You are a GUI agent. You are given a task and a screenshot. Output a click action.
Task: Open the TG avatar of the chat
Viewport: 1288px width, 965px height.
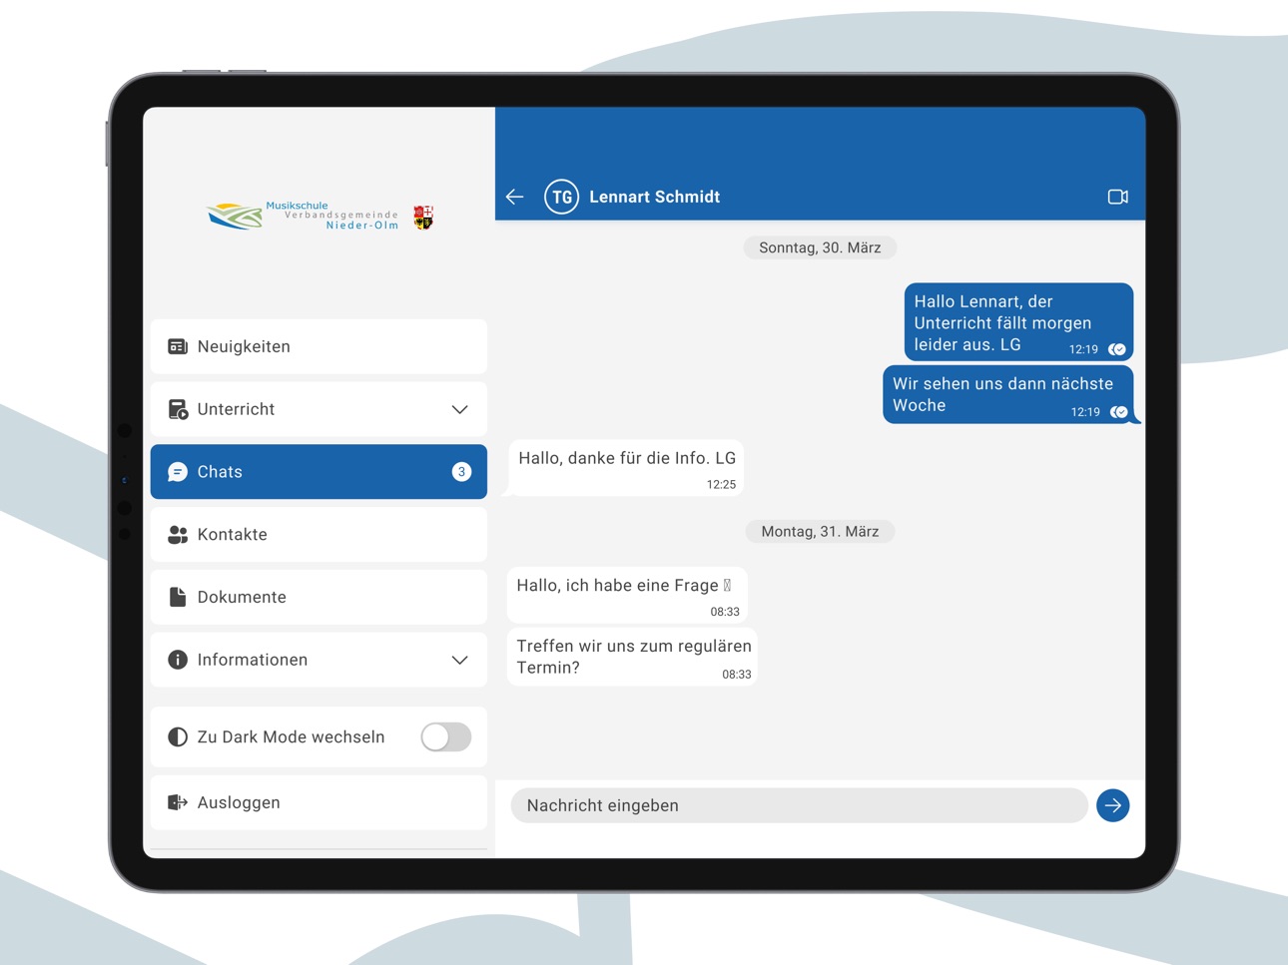coord(562,197)
